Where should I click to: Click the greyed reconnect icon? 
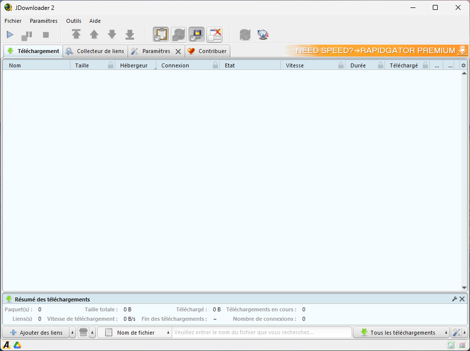[x=245, y=35]
